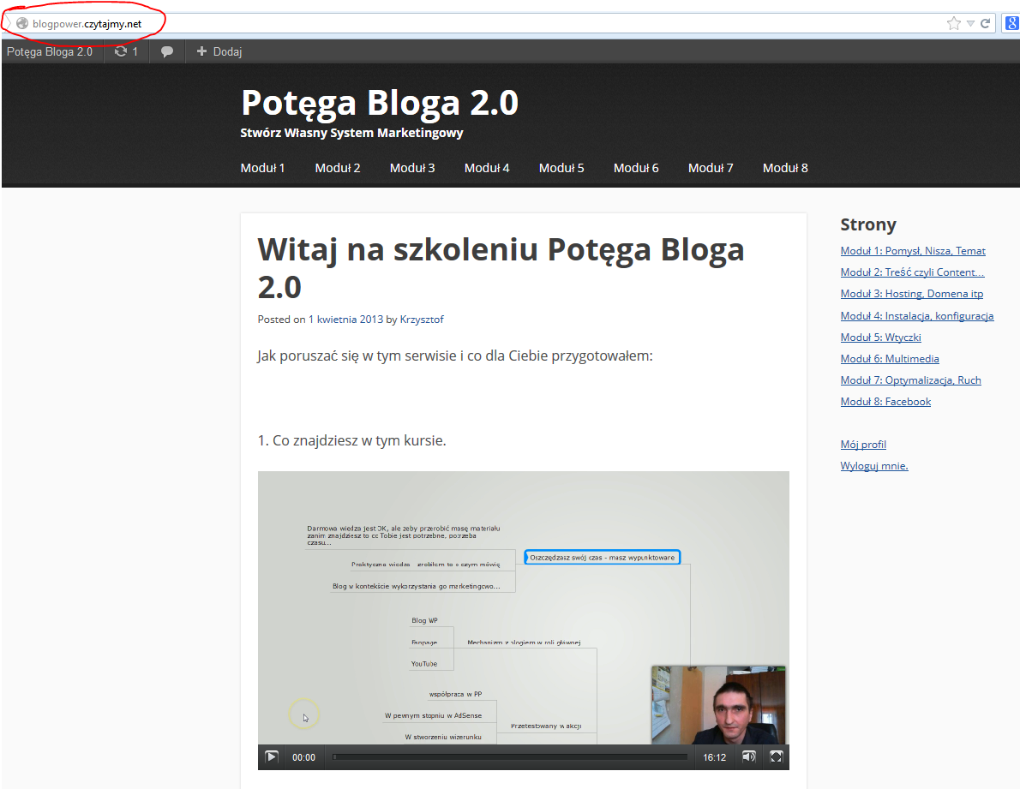
Task: Open Moduł 3 in the navigation menu
Action: (412, 168)
